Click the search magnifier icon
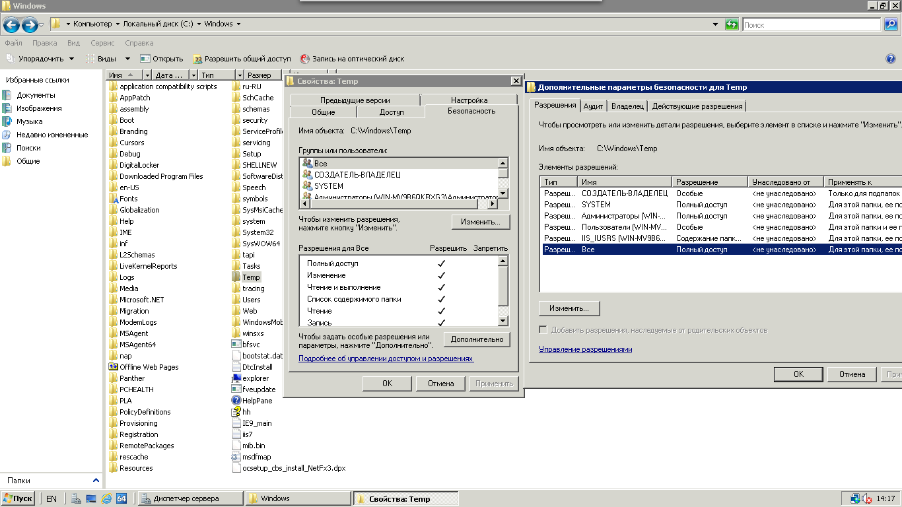This screenshot has height=507, width=902. click(891, 24)
